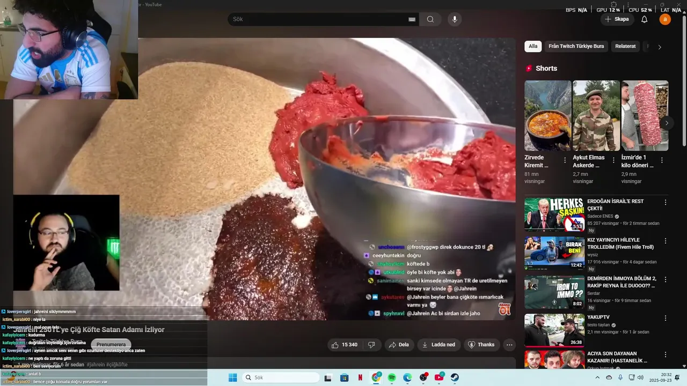Open Spotify from the taskbar

click(x=392, y=377)
